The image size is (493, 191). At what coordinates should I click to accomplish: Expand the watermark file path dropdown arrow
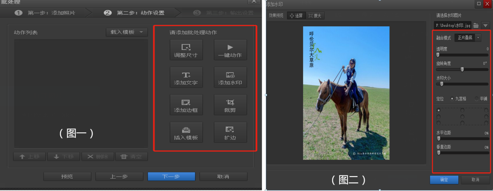pos(485,25)
